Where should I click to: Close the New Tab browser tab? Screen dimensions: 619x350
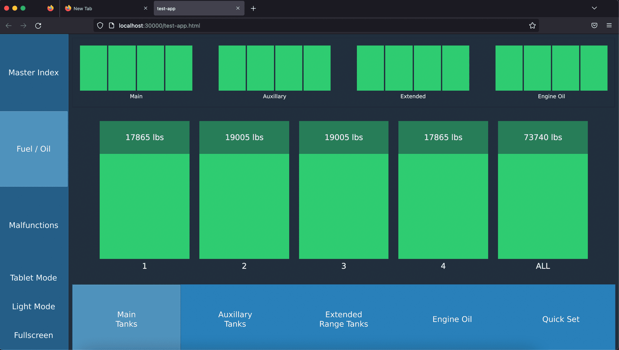pyautogui.click(x=146, y=8)
